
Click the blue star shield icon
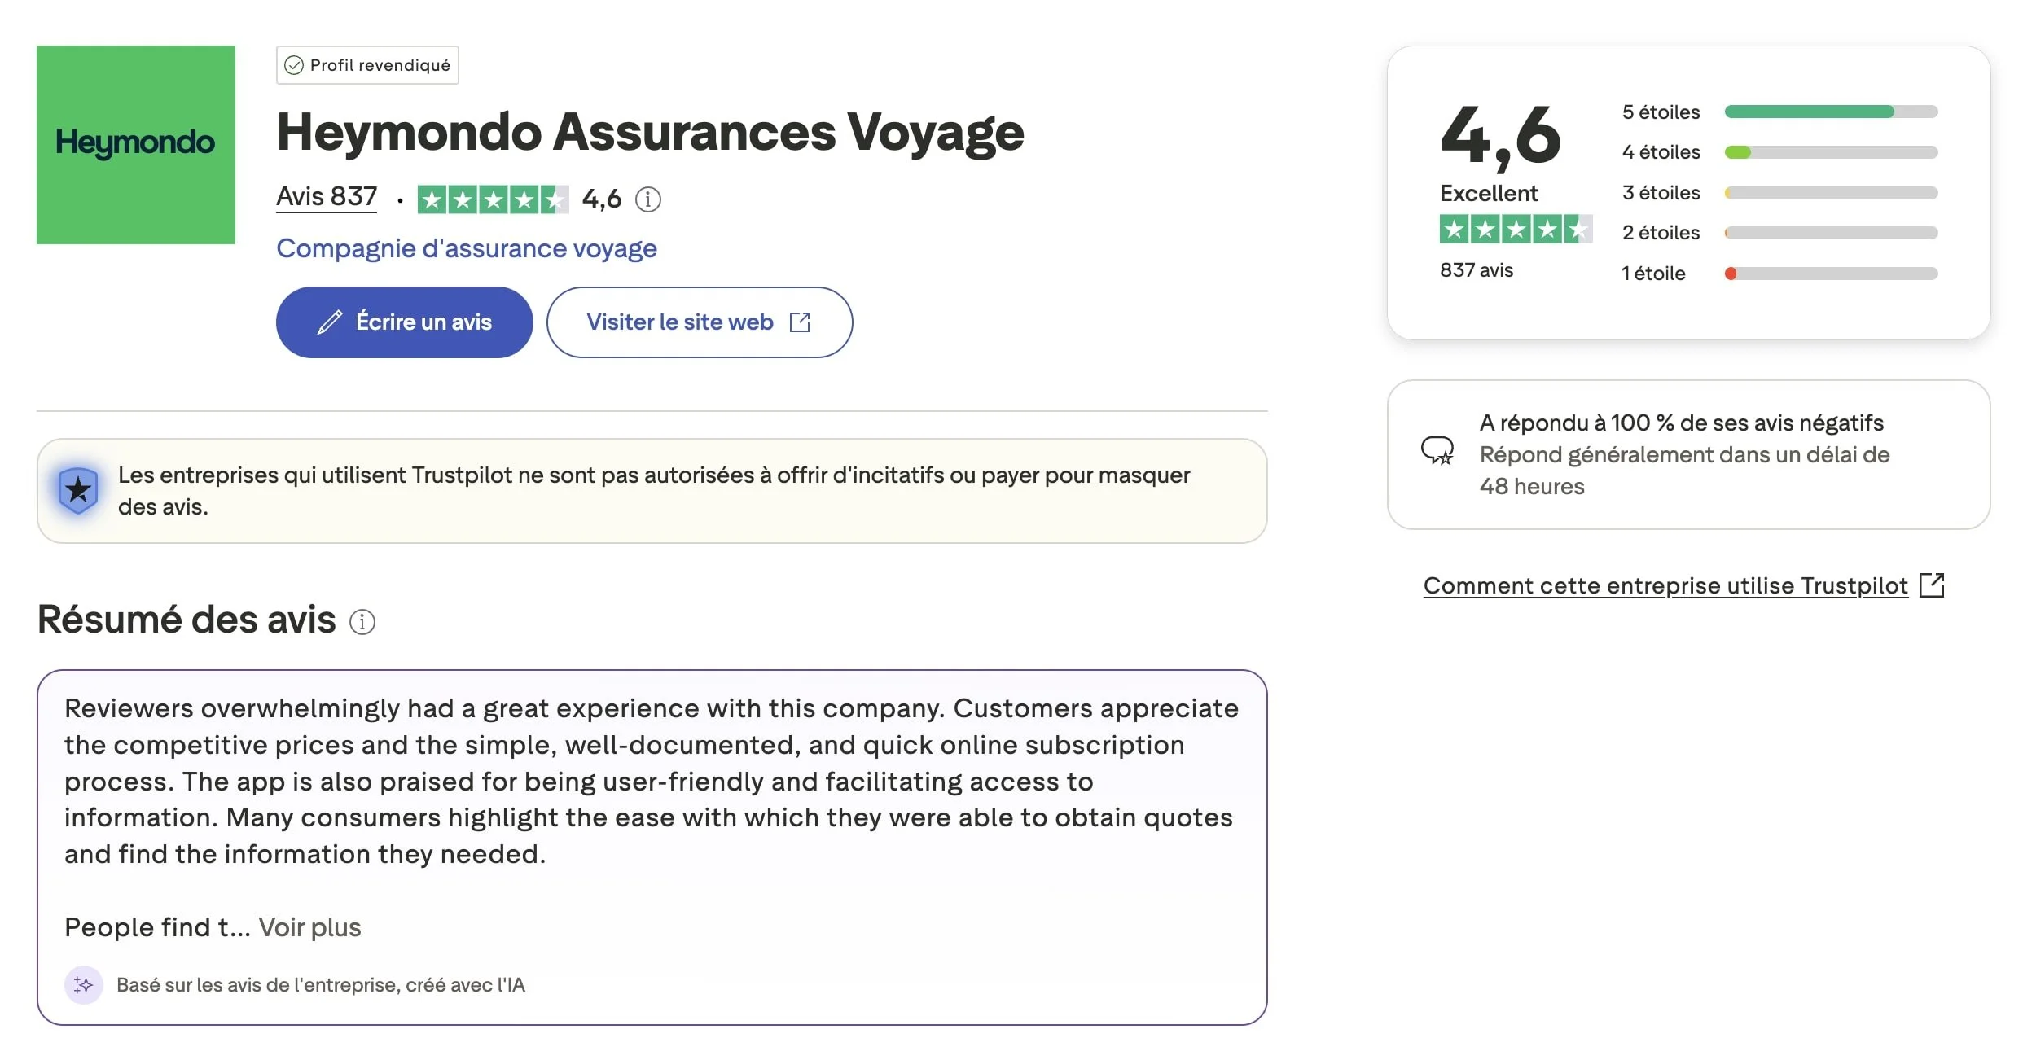click(78, 490)
